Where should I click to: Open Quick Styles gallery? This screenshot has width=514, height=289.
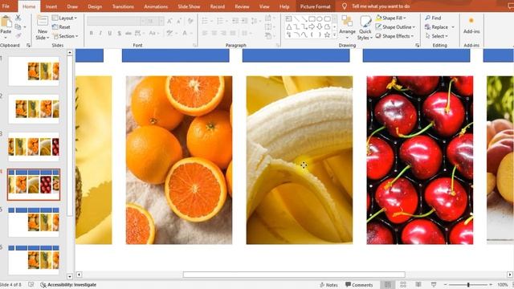(365, 28)
